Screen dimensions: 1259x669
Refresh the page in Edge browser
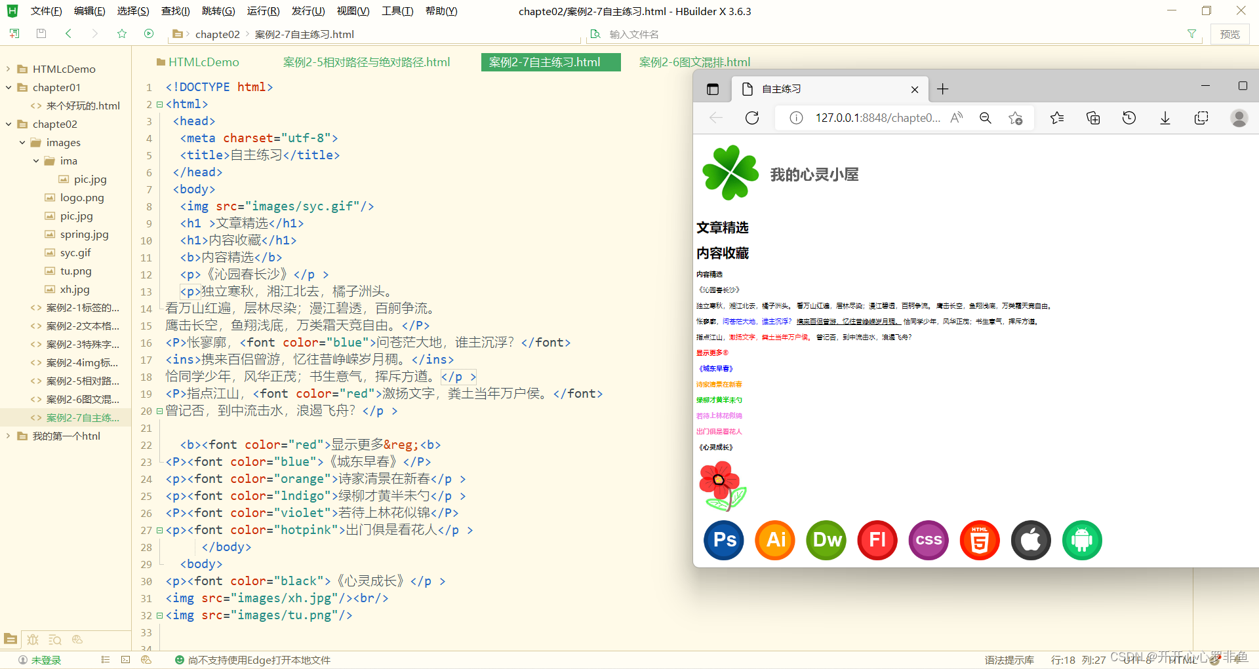coord(752,118)
